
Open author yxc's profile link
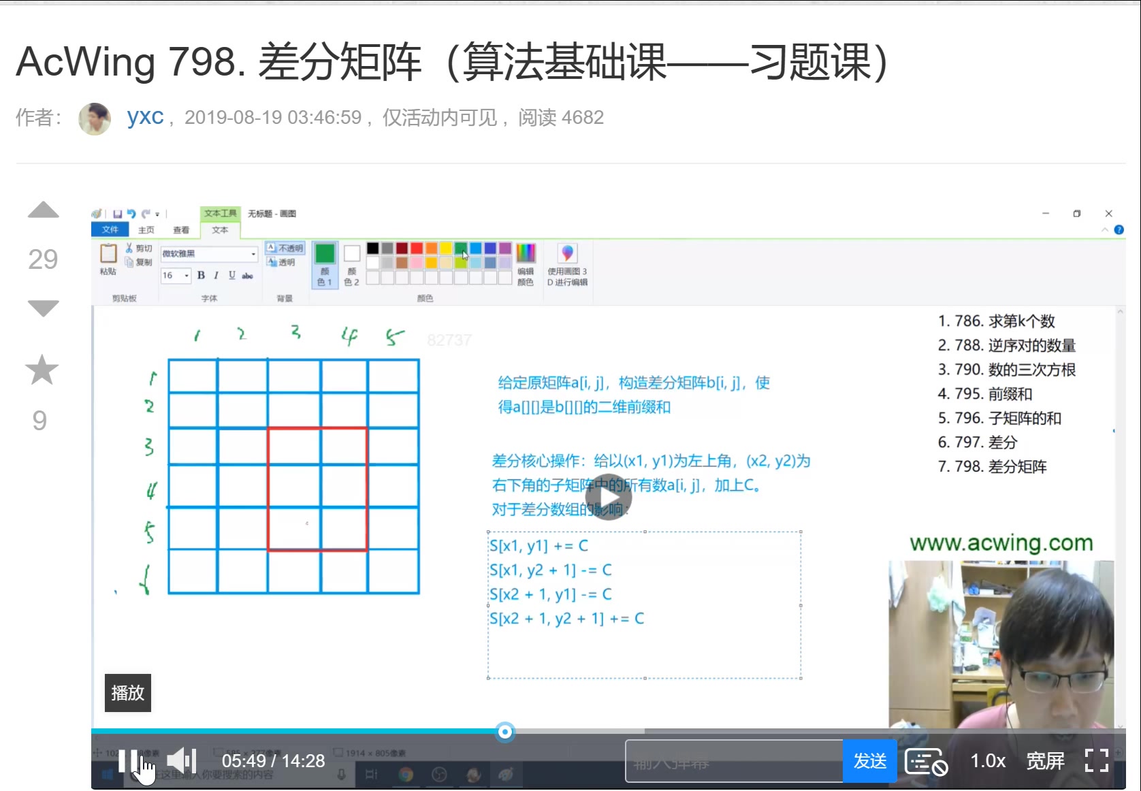point(145,117)
